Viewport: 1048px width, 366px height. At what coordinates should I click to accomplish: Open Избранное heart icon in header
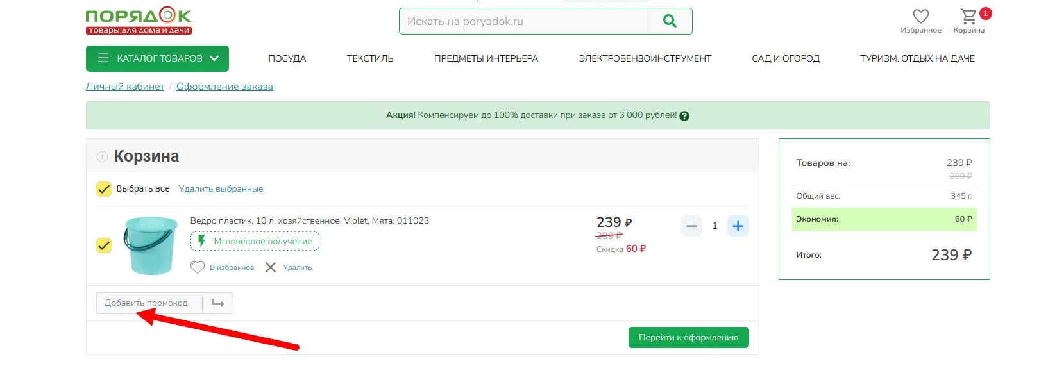pyautogui.click(x=920, y=17)
